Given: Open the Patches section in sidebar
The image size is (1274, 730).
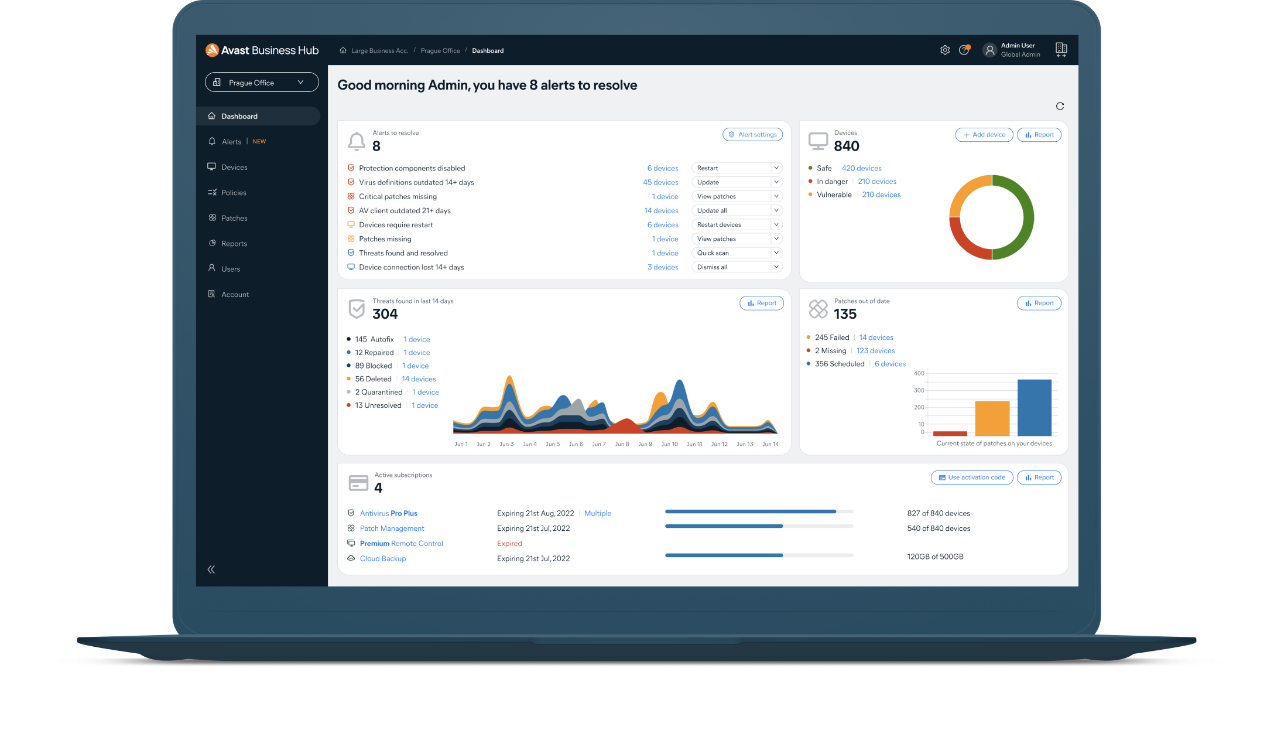Looking at the screenshot, I should [x=234, y=217].
